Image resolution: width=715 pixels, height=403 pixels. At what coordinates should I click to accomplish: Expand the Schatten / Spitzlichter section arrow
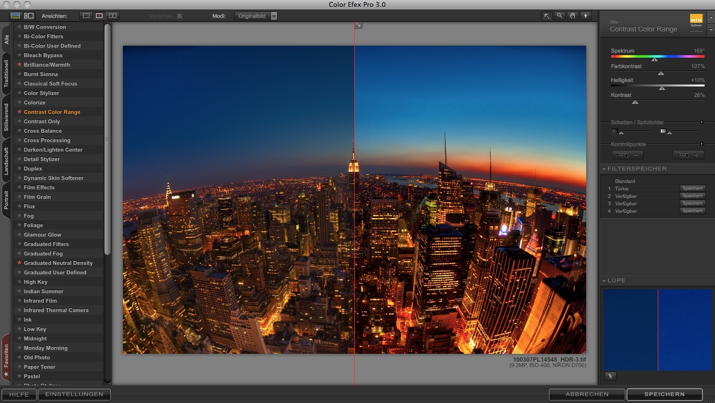702,122
